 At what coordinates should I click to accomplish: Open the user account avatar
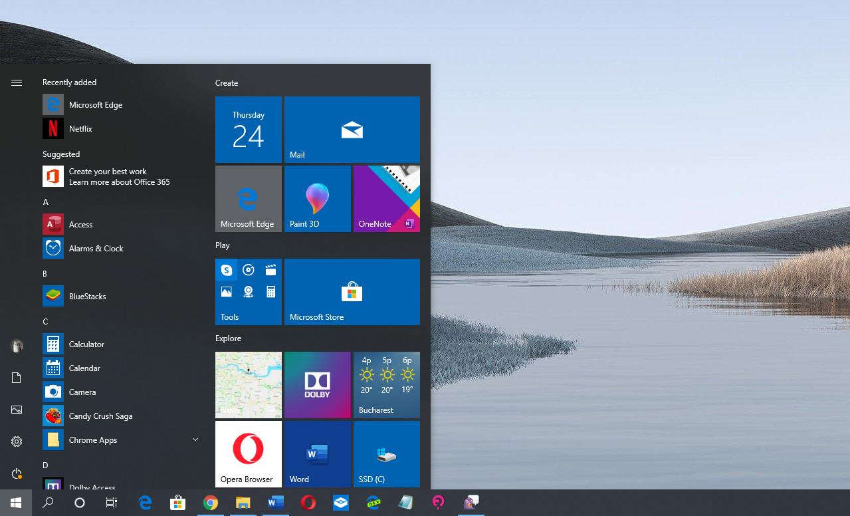pos(17,346)
